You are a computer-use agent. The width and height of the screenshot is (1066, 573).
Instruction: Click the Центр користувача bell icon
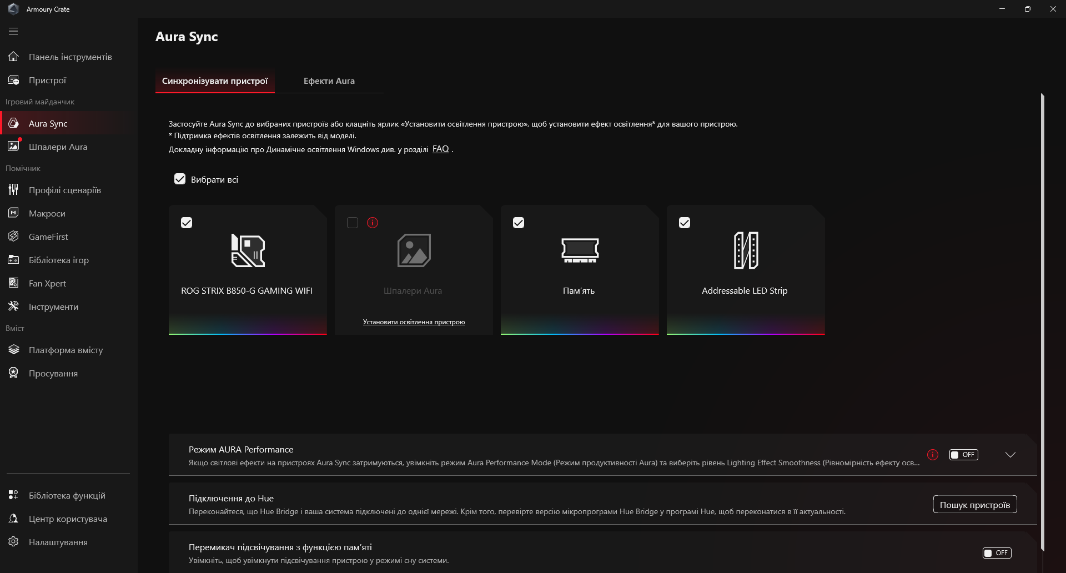click(13, 519)
